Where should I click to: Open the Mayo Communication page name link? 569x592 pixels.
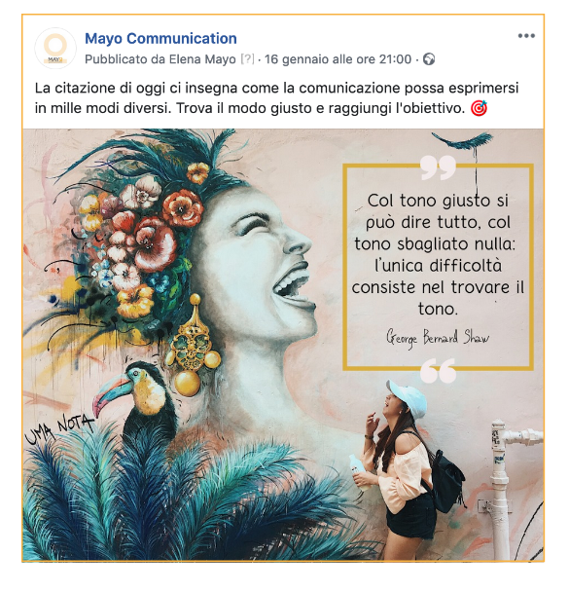(x=160, y=39)
